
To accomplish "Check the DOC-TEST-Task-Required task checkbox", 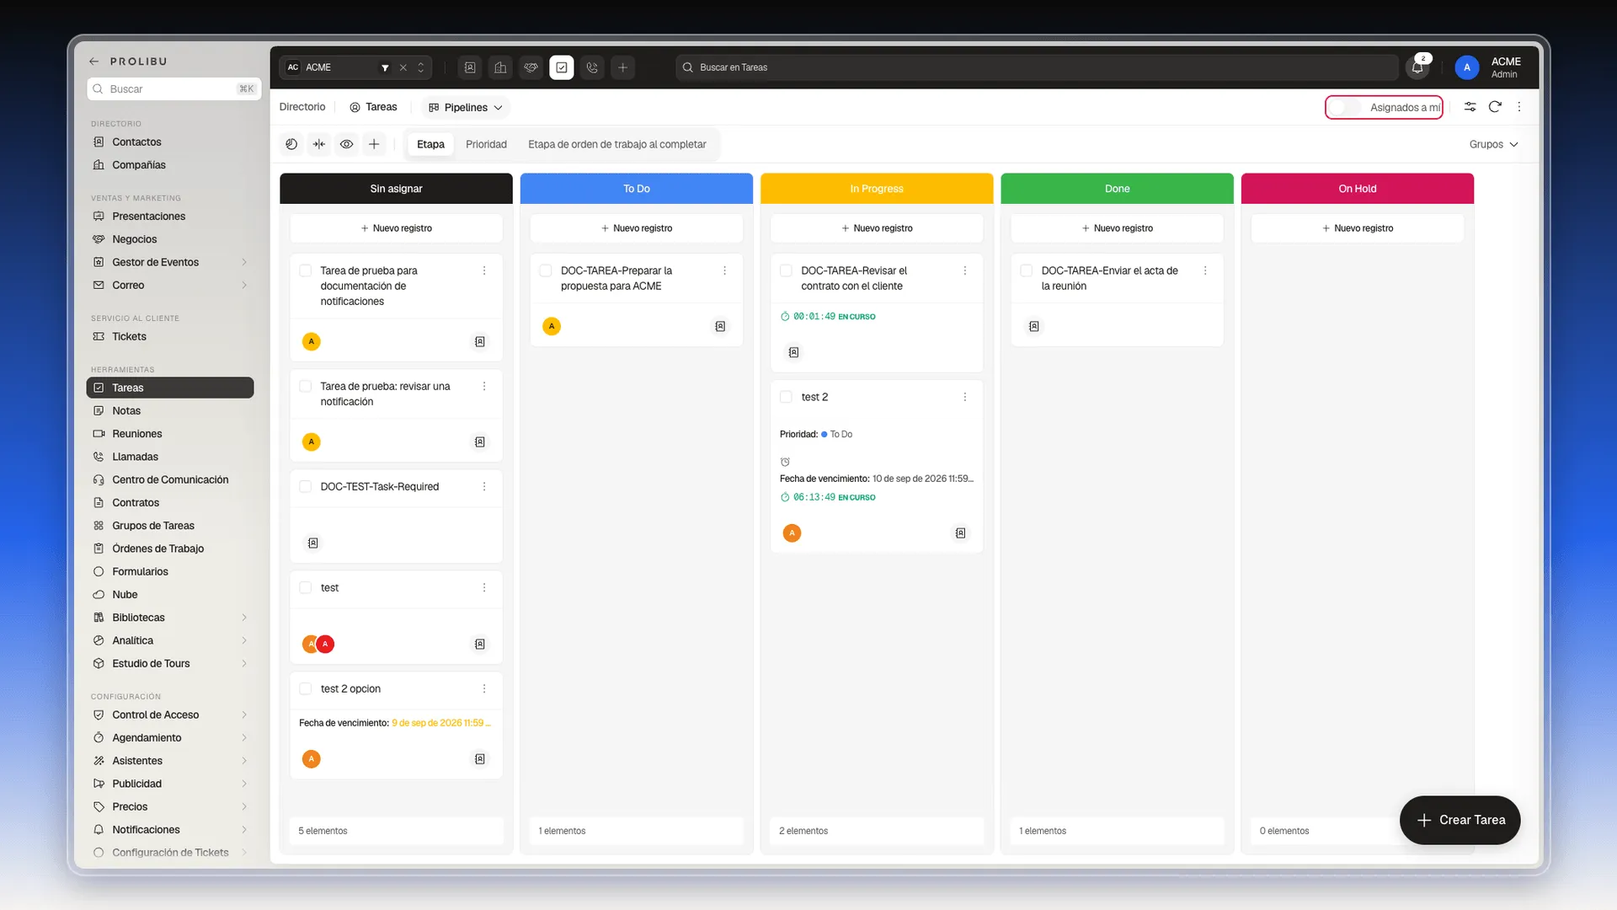I will pyautogui.click(x=306, y=486).
